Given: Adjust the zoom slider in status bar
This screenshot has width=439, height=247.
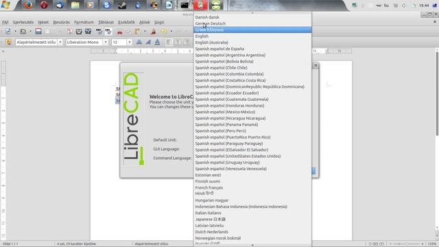Looking at the screenshot, I should tap(406, 244).
